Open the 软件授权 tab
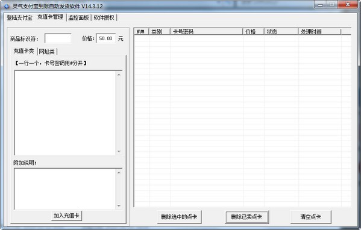361x230 pixels. (x=104, y=17)
